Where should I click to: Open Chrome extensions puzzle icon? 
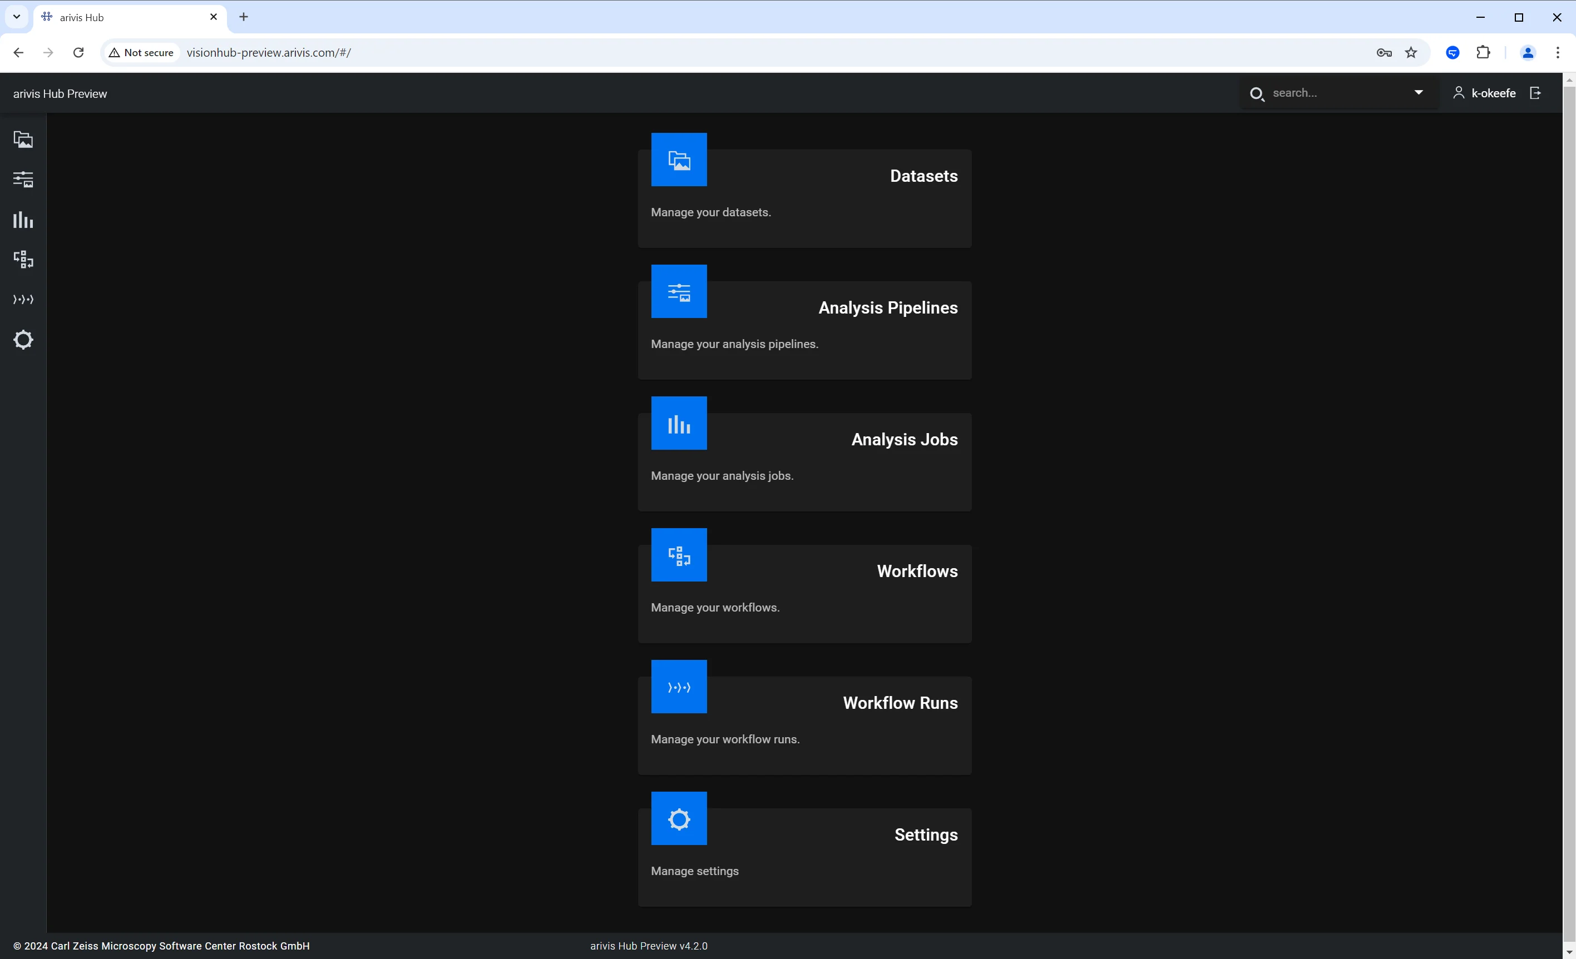click(x=1483, y=52)
